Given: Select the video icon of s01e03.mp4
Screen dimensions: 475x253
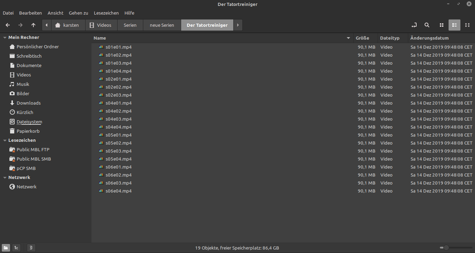Looking at the screenshot, I should [x=101, y=63].
